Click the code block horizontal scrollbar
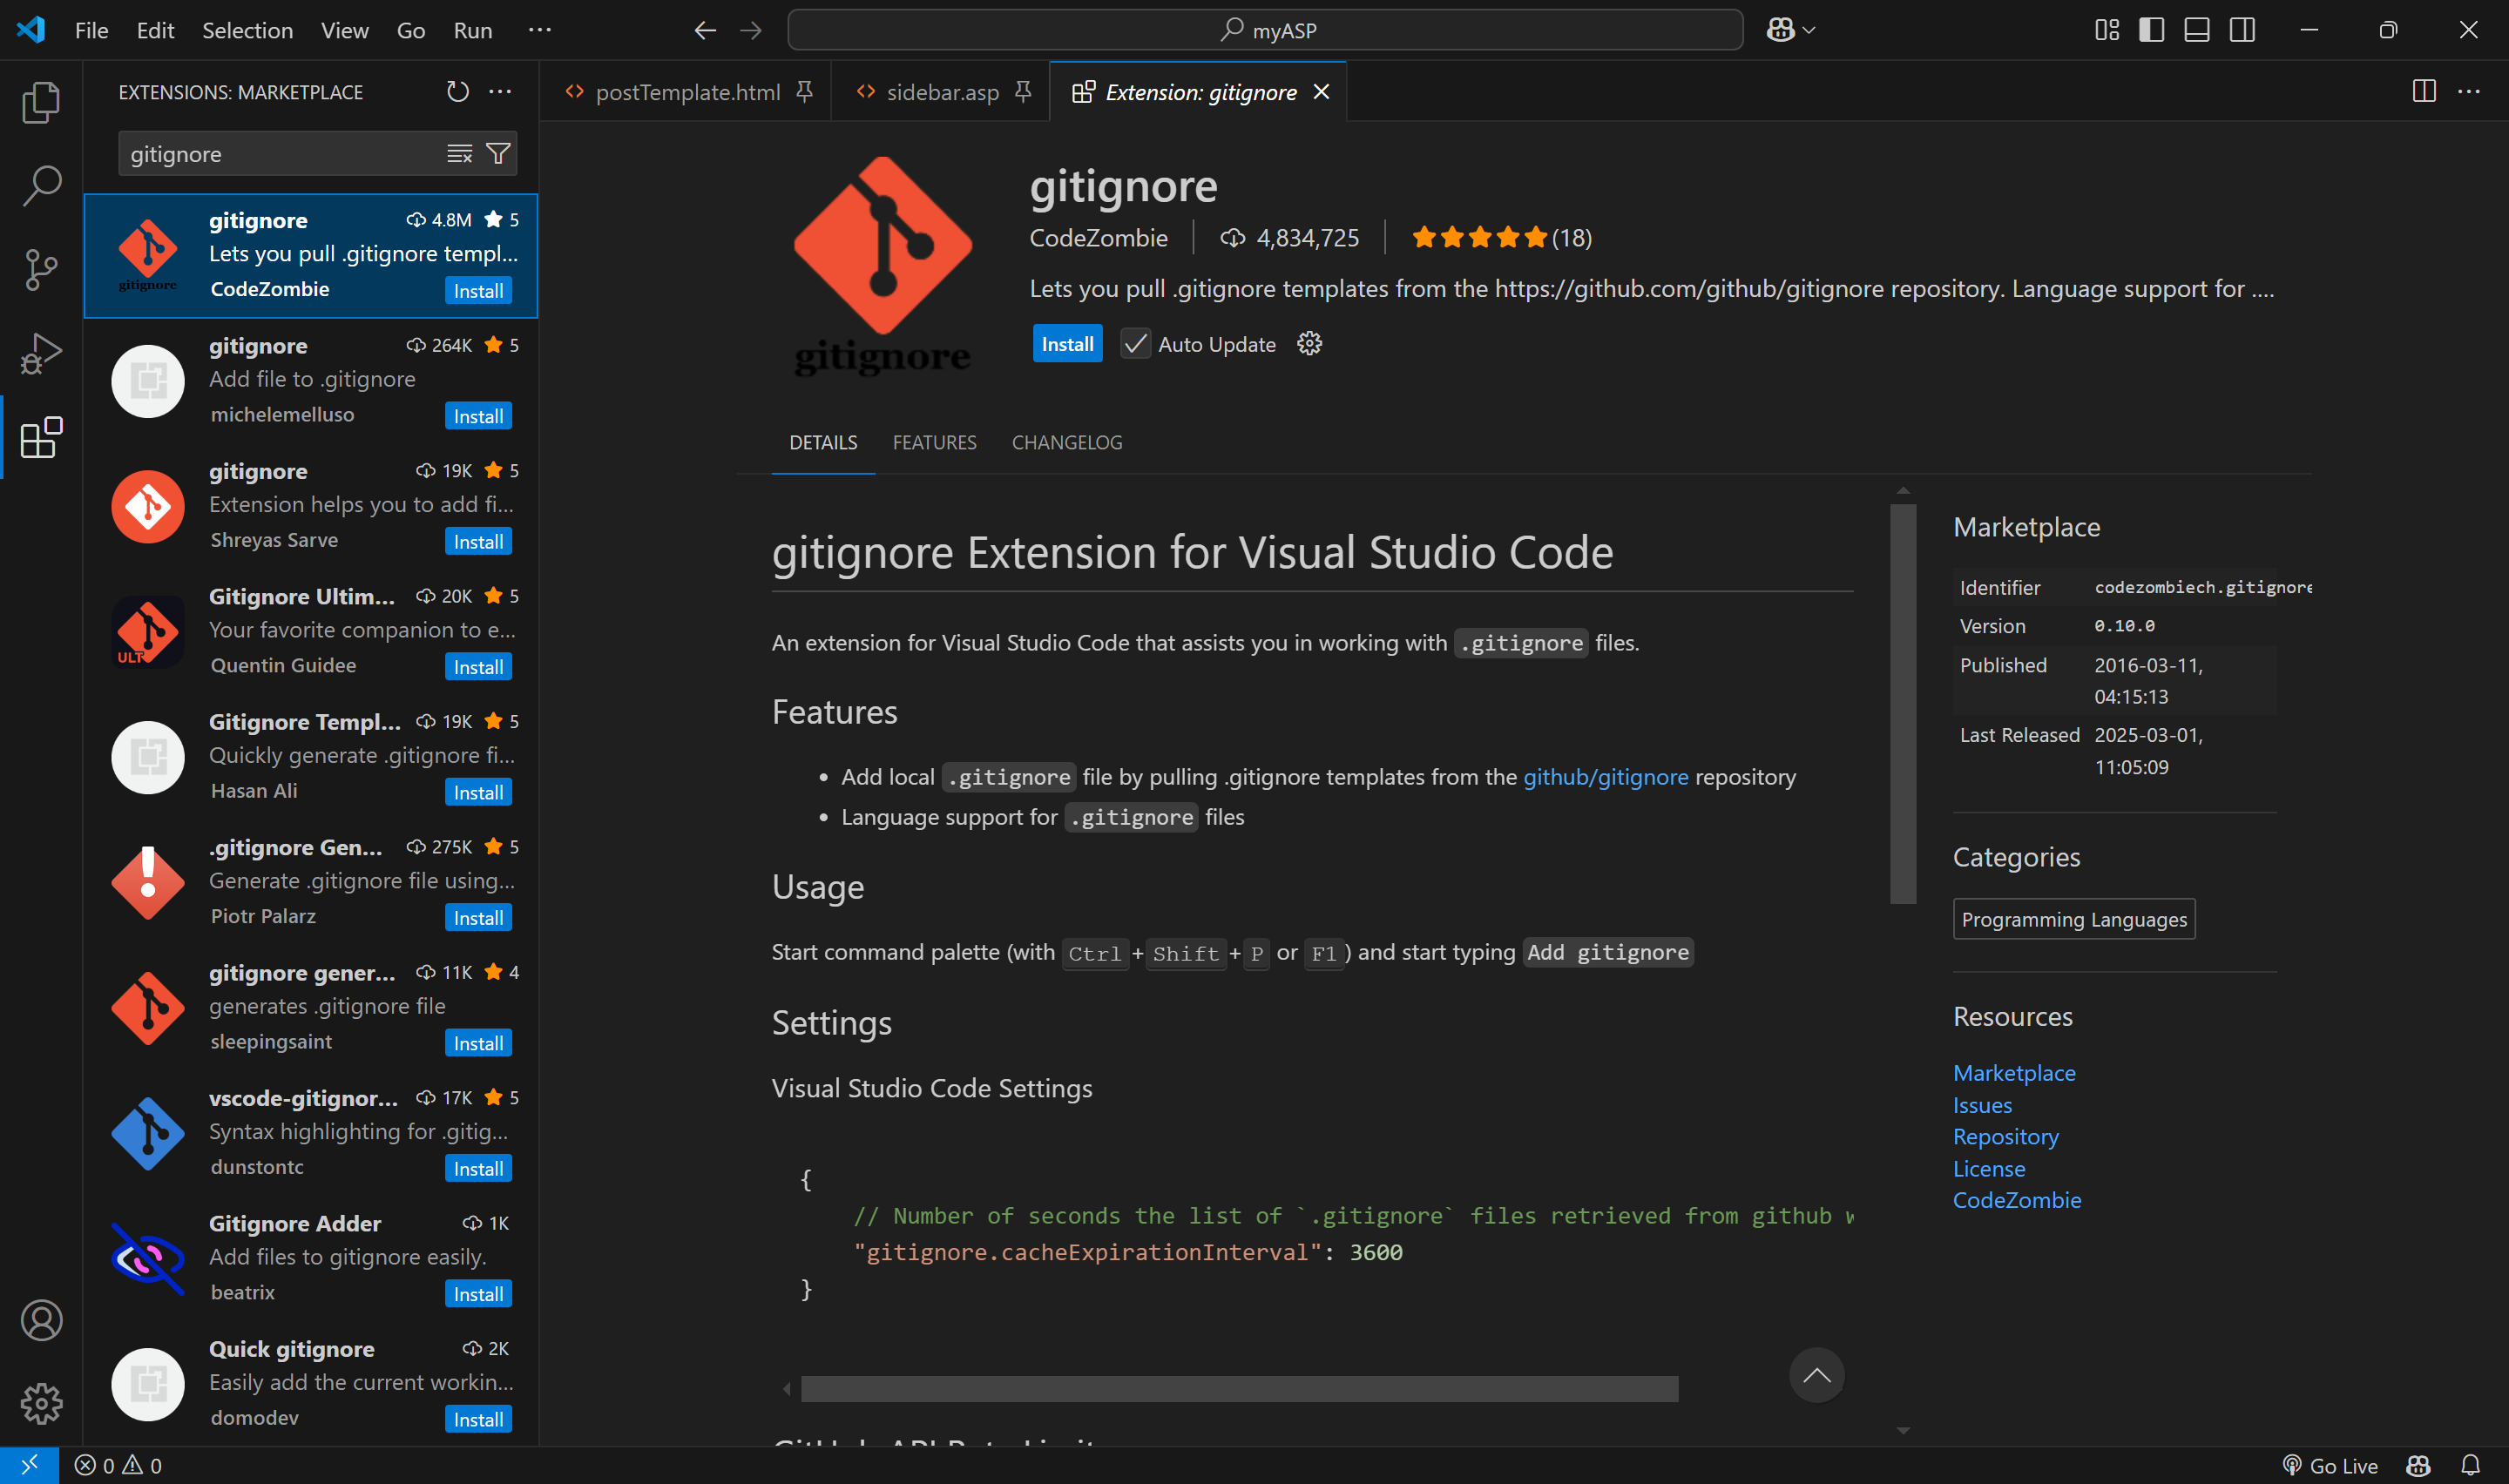This screenshot has height=1484, width=2509. [x=1239, y=1388]
